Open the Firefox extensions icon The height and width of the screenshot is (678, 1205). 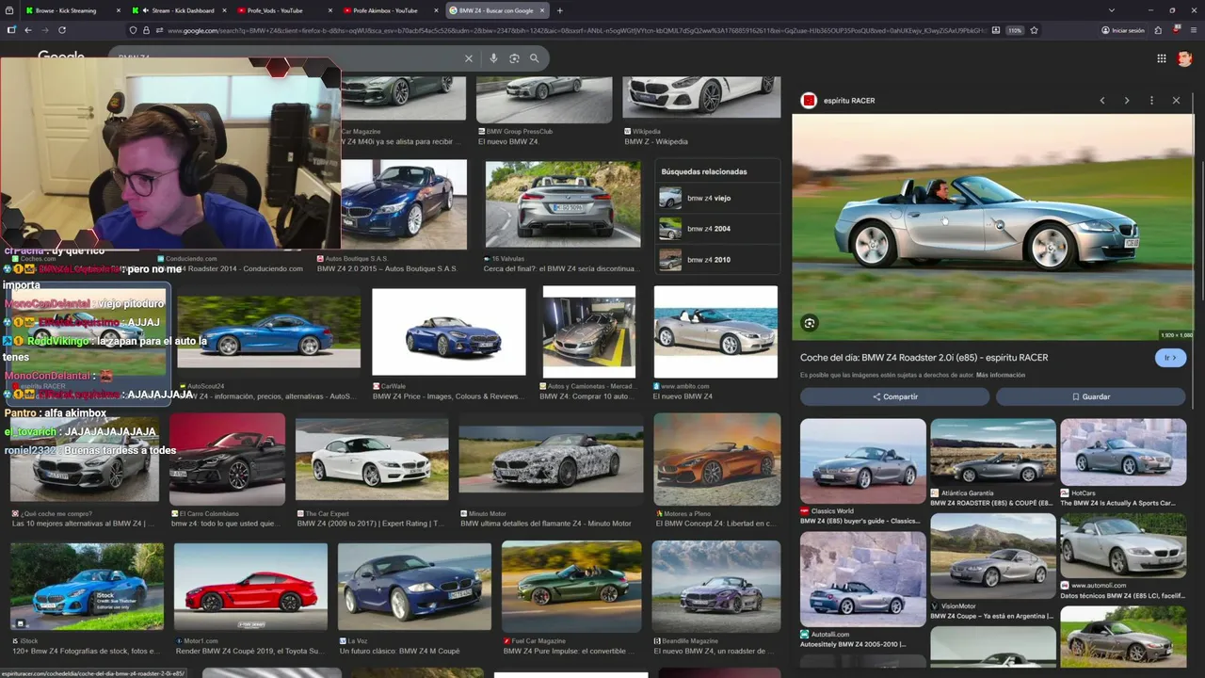click(x=1158, y=30)
